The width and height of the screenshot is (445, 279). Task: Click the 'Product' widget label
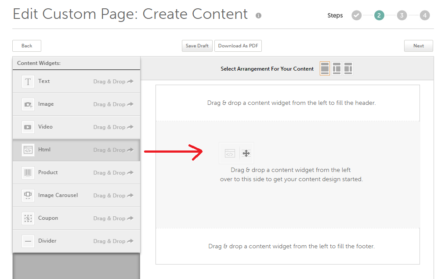click(x=48, y=172)
